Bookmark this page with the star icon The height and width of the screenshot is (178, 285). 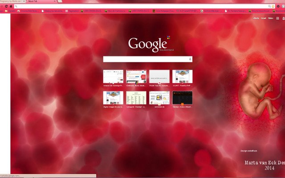[273, 6]
